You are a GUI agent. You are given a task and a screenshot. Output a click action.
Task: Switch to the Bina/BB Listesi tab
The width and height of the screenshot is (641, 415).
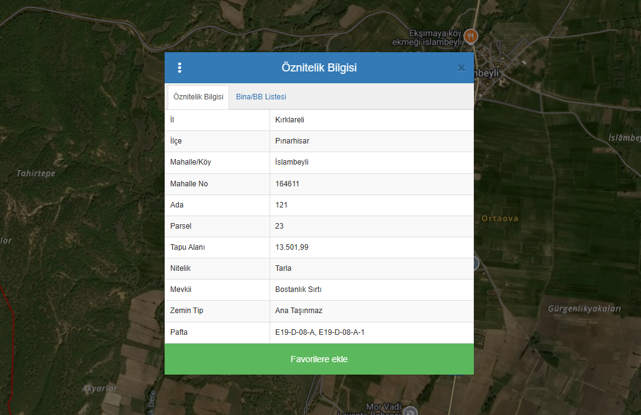tap(261, 97)
